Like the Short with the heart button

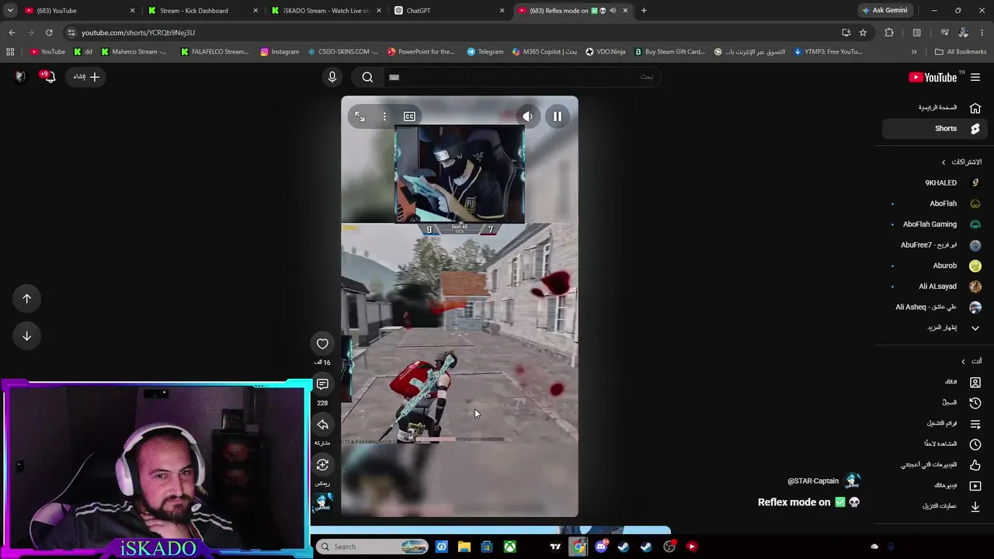(x=322, y=344)
